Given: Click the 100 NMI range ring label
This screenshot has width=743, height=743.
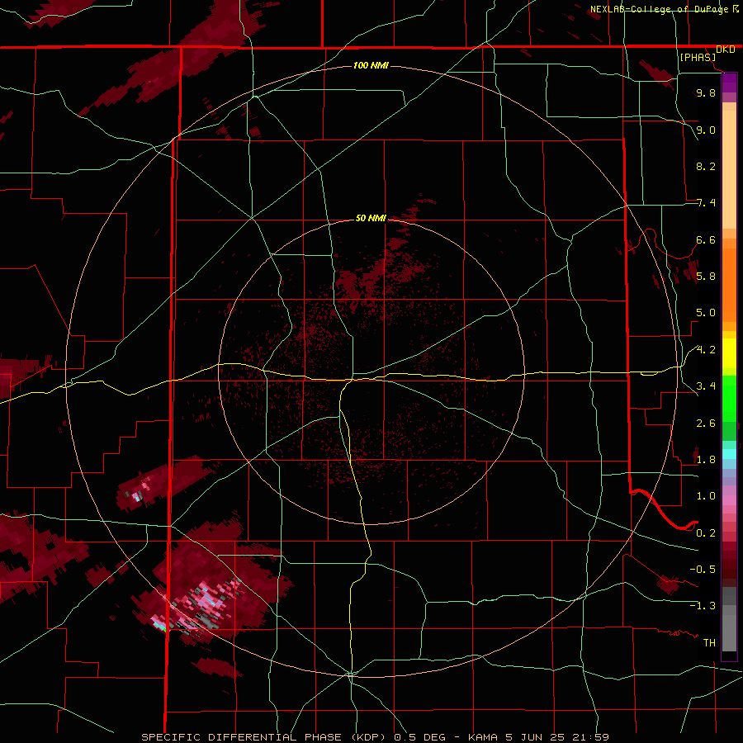Looking at the screenshot, I should tap(371, 65).
